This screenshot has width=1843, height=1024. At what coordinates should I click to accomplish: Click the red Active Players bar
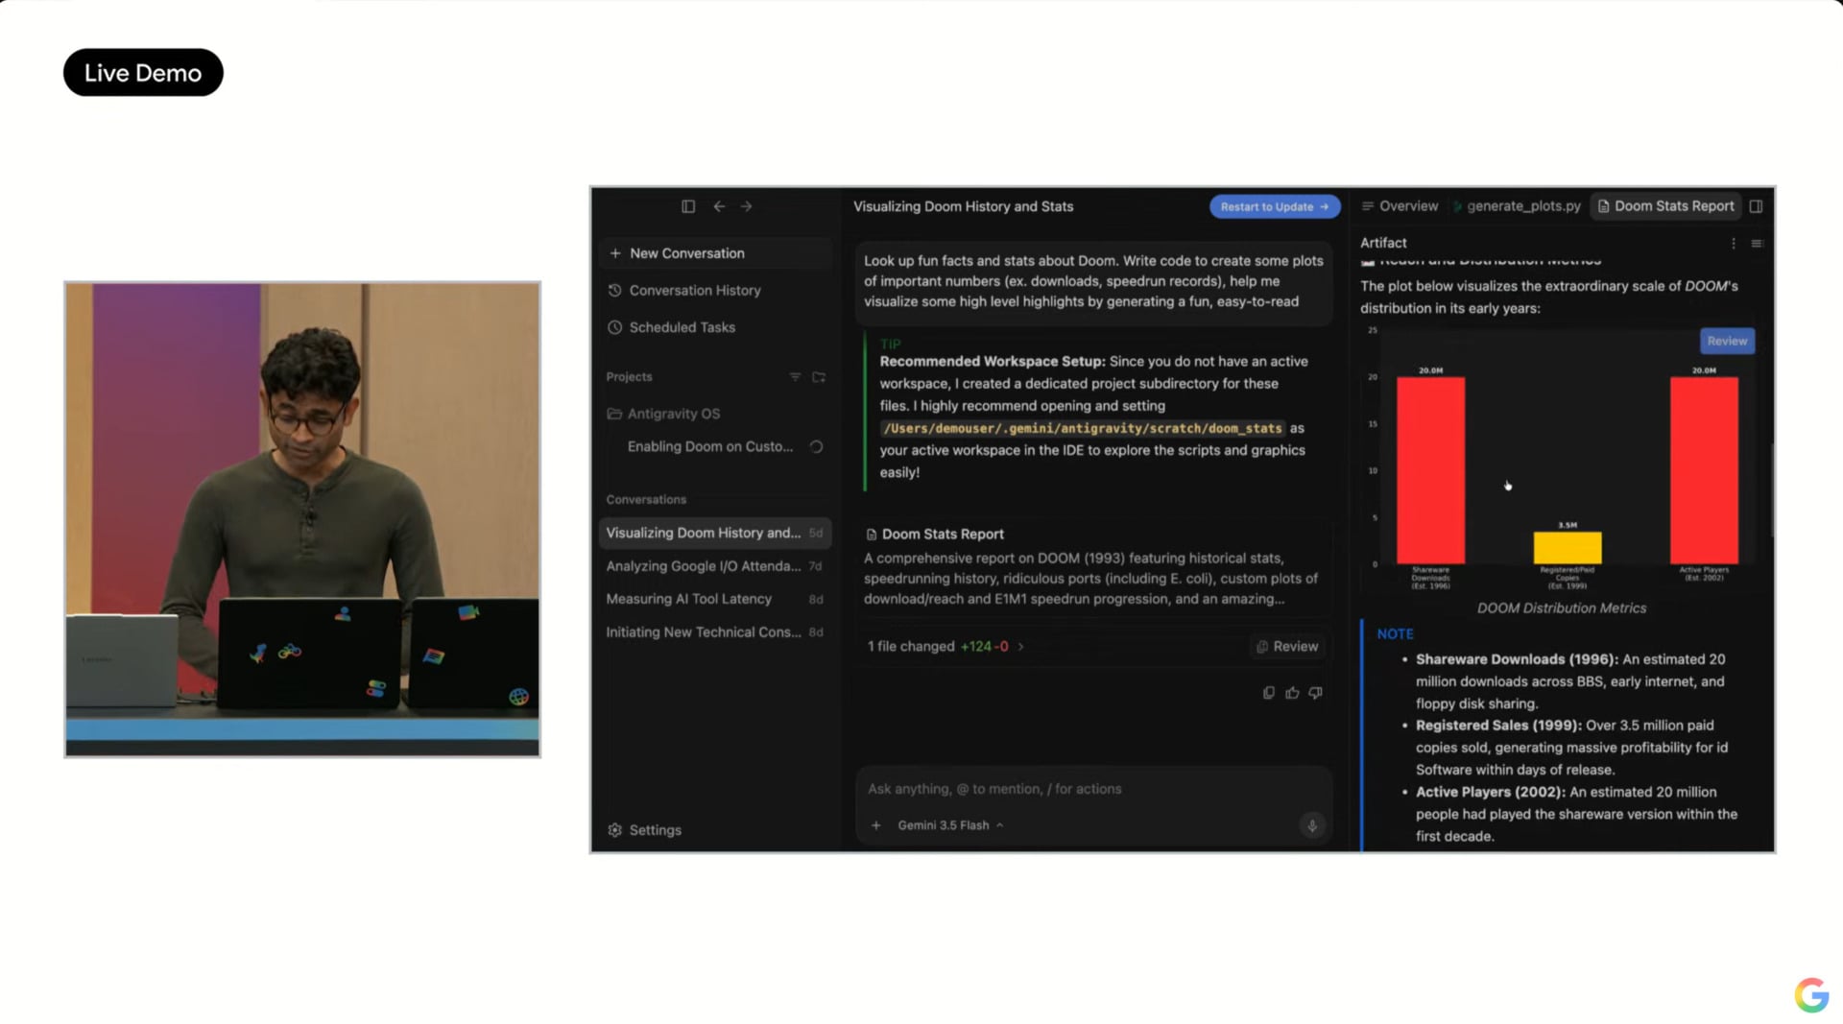tap(1704, 470)
